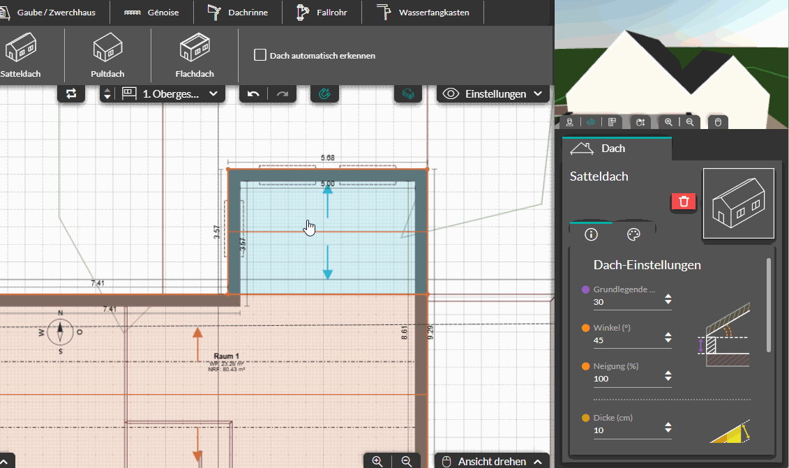Increase the Neigung percentage value

tap(668, 373)
